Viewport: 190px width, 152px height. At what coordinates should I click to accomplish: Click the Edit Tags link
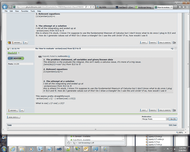point(173,125)
